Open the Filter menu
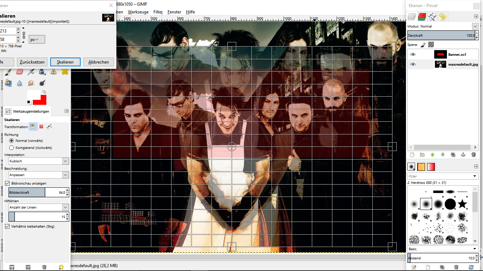The height and width of the screenshot is (271, 483). pos(158,12)
